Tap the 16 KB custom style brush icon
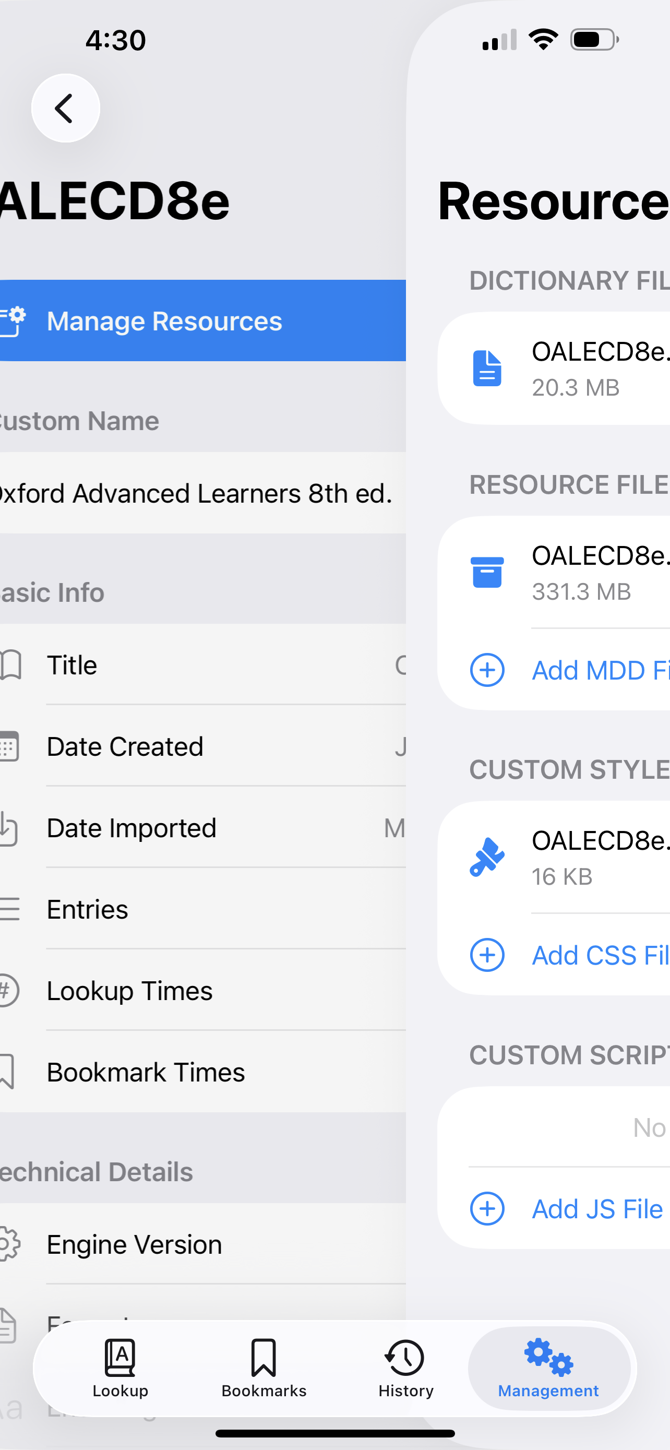The width and height of the screenshot is (670, 1450). pyautogui.click(x=487, y=857)
